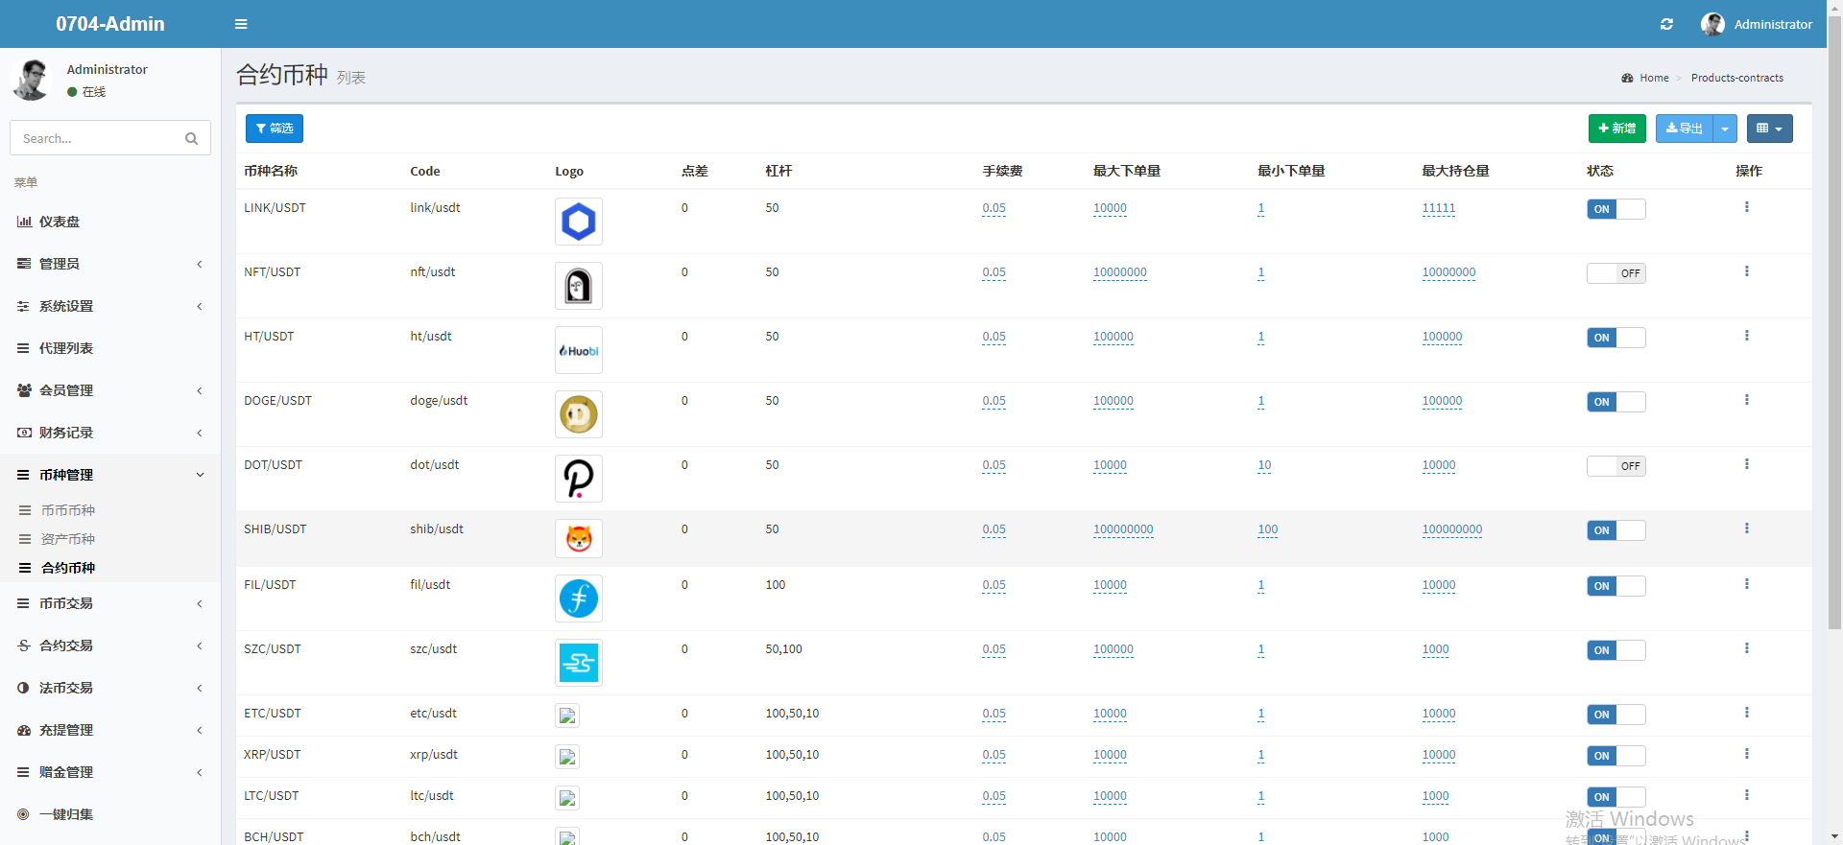Turn on NFT/USDT status switch

pyautogui.click(x=1616, y=273)
